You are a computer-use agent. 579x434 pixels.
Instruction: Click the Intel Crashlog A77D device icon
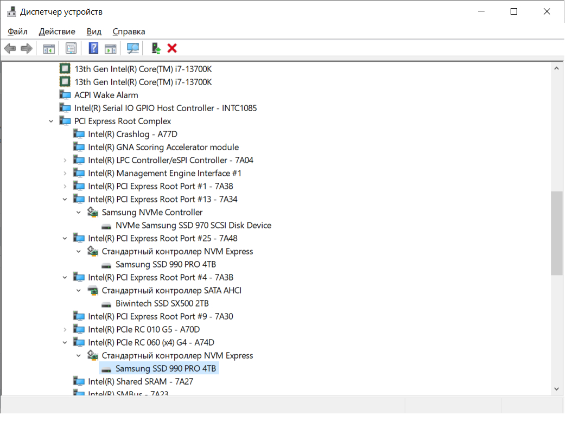[79, 134]
